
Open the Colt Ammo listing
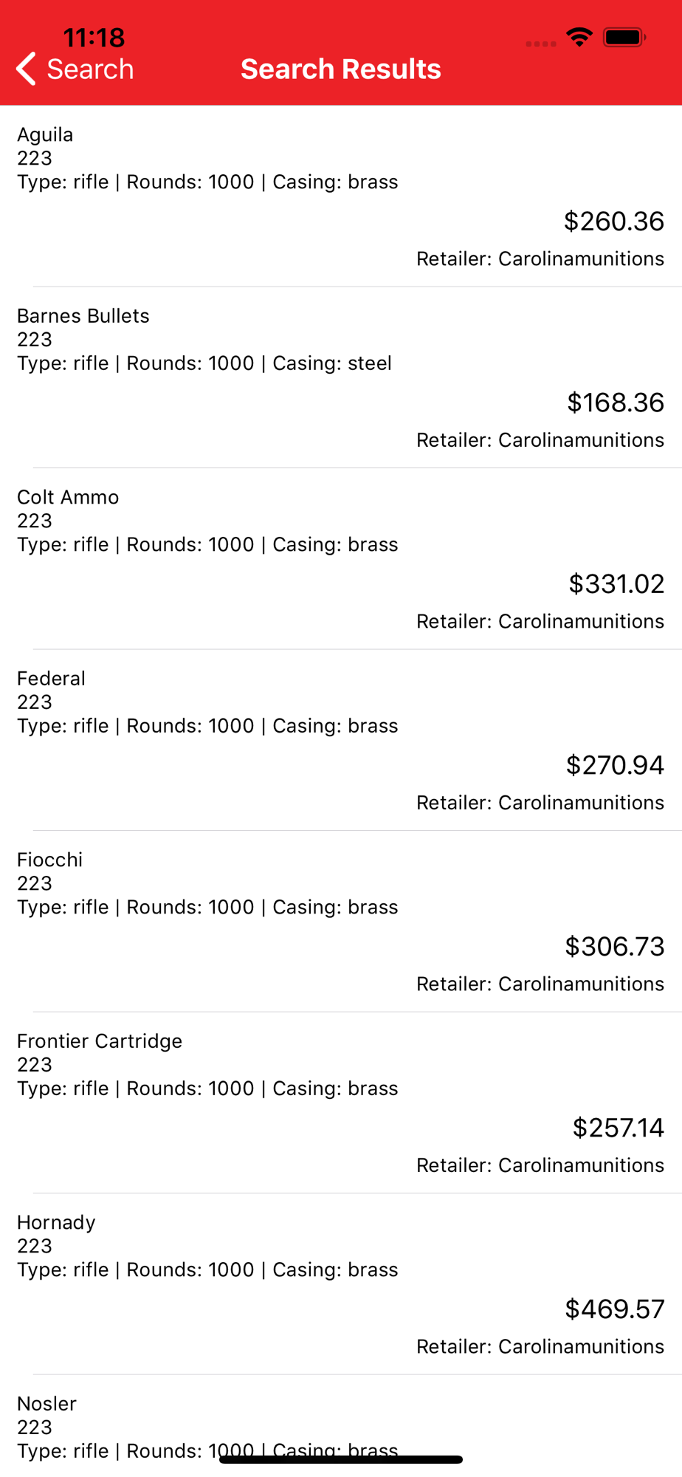[341, 558]
